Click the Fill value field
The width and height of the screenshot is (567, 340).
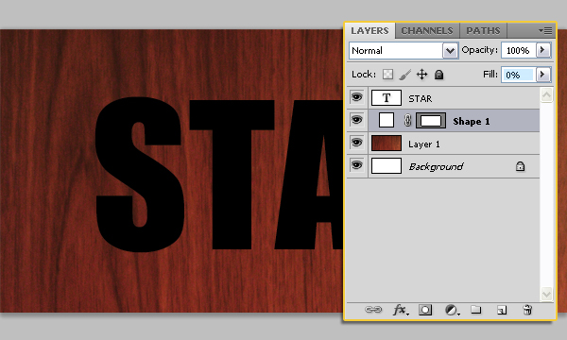click(x=519, y=75)
